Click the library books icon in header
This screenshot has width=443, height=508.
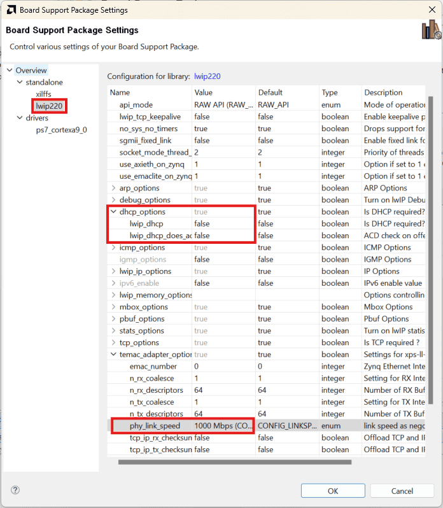(431, 30)
